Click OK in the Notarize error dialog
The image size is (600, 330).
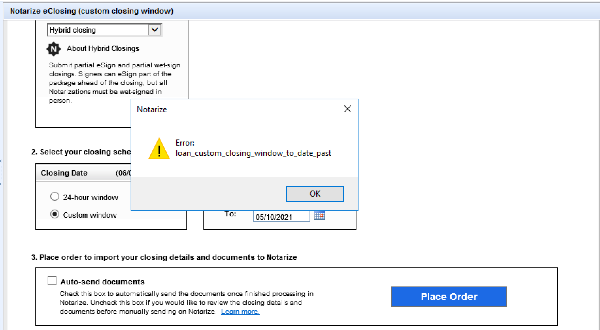click(315, 194)
